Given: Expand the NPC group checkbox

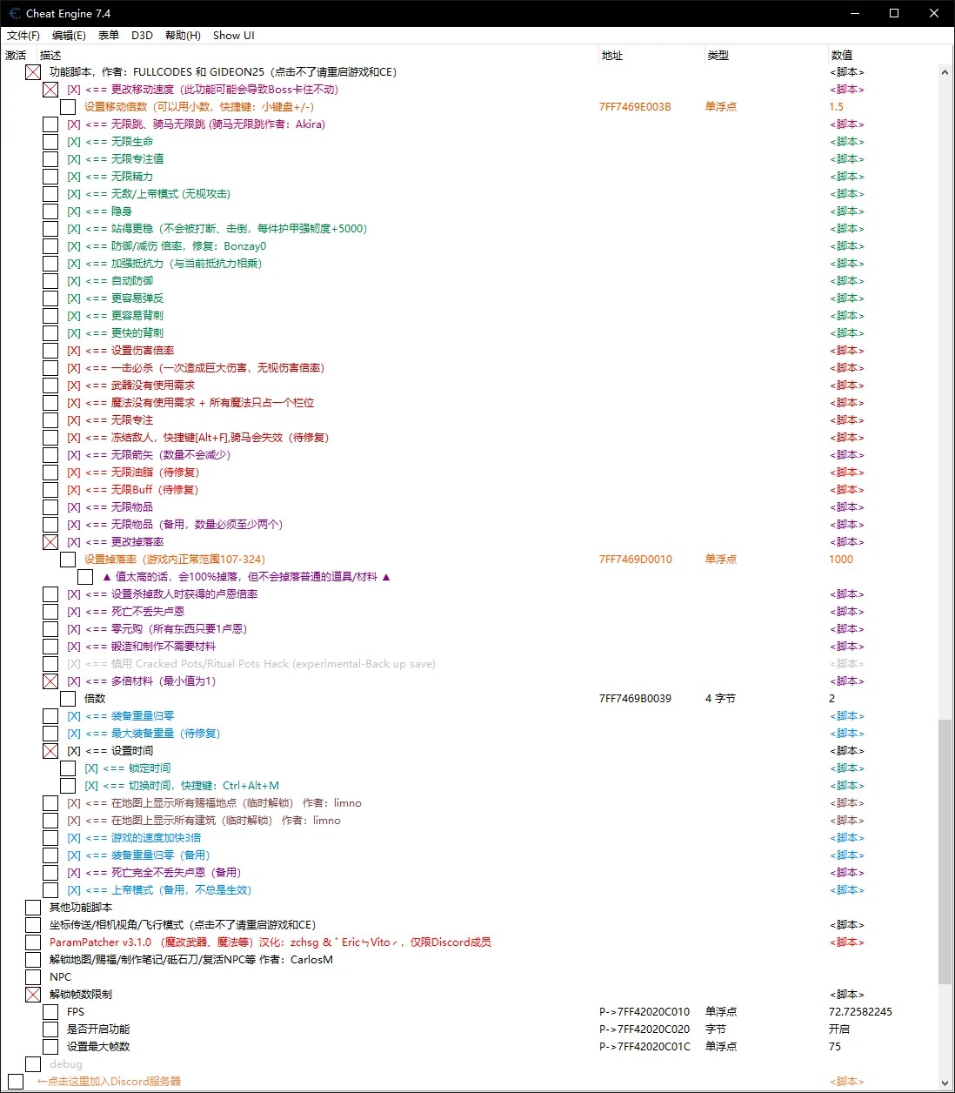Looking at the screenshot, I should [33, 977].
